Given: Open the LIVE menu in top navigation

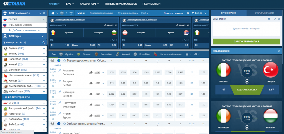Looking at the screenshot, I should pyautogui.click(x=70, y=4).
